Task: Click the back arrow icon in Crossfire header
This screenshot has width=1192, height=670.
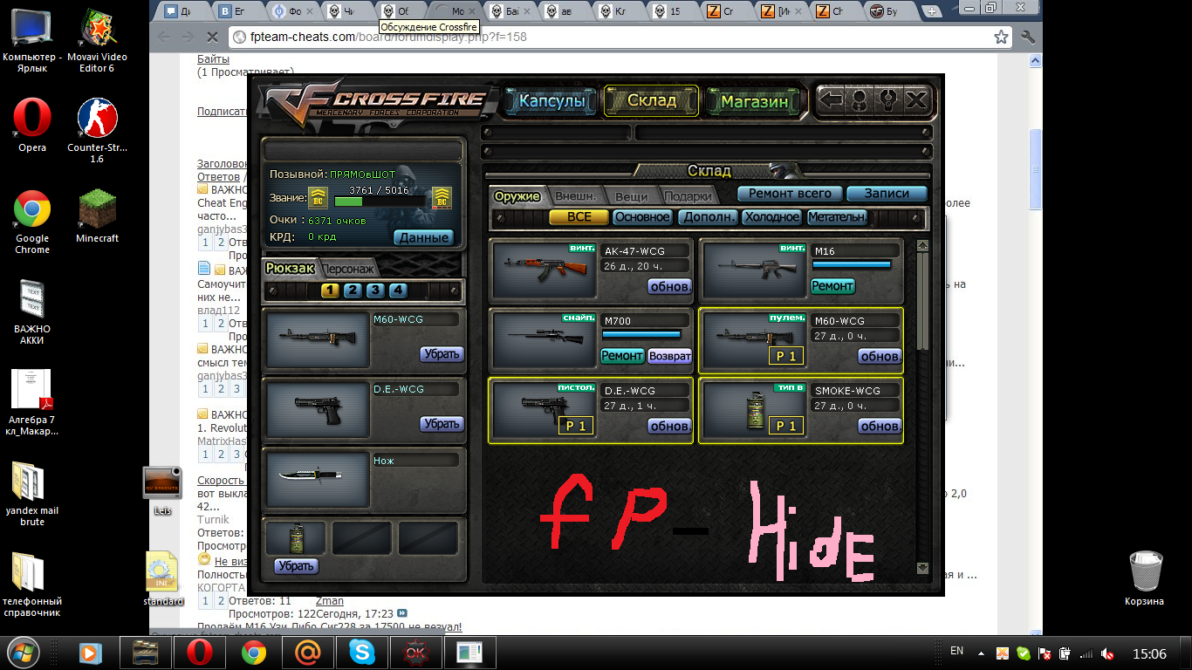Action: pyautogui.click(x=832, y=100)
